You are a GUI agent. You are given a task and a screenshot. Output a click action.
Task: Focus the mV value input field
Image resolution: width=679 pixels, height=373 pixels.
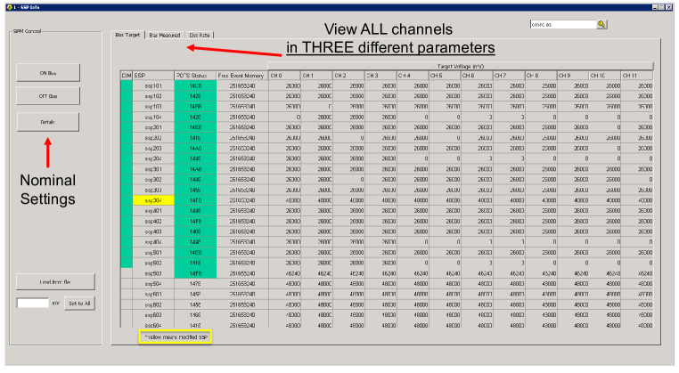coord(33,303)
